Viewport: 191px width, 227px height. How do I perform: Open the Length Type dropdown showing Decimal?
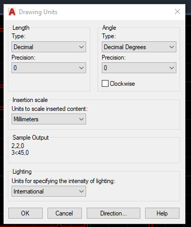(49, 47)
